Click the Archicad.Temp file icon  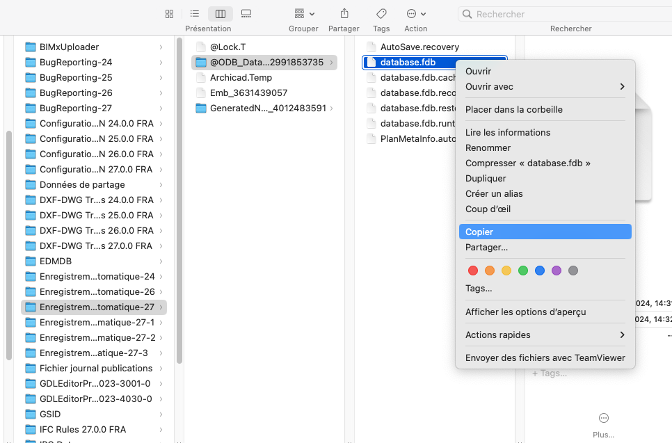(x=200, y=78)
